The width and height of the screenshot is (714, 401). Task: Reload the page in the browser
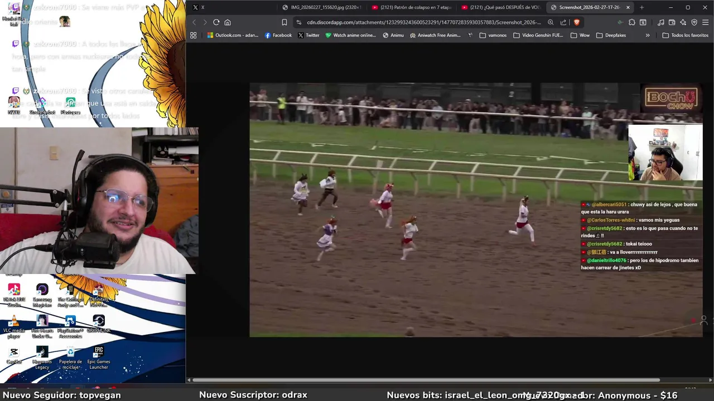216,22
